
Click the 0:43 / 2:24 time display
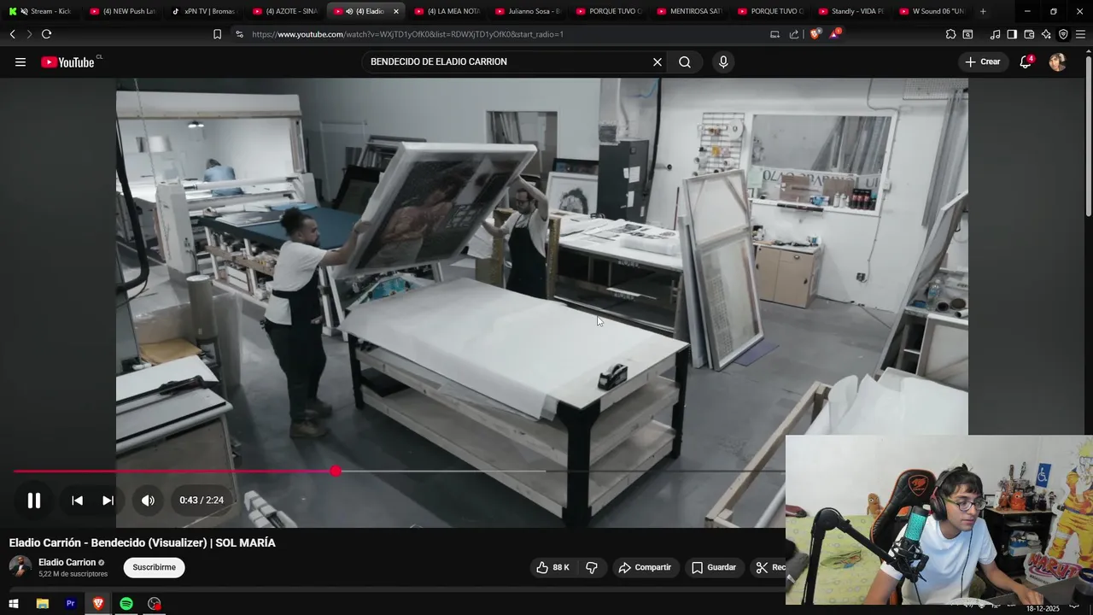click(x=202, y=501)
